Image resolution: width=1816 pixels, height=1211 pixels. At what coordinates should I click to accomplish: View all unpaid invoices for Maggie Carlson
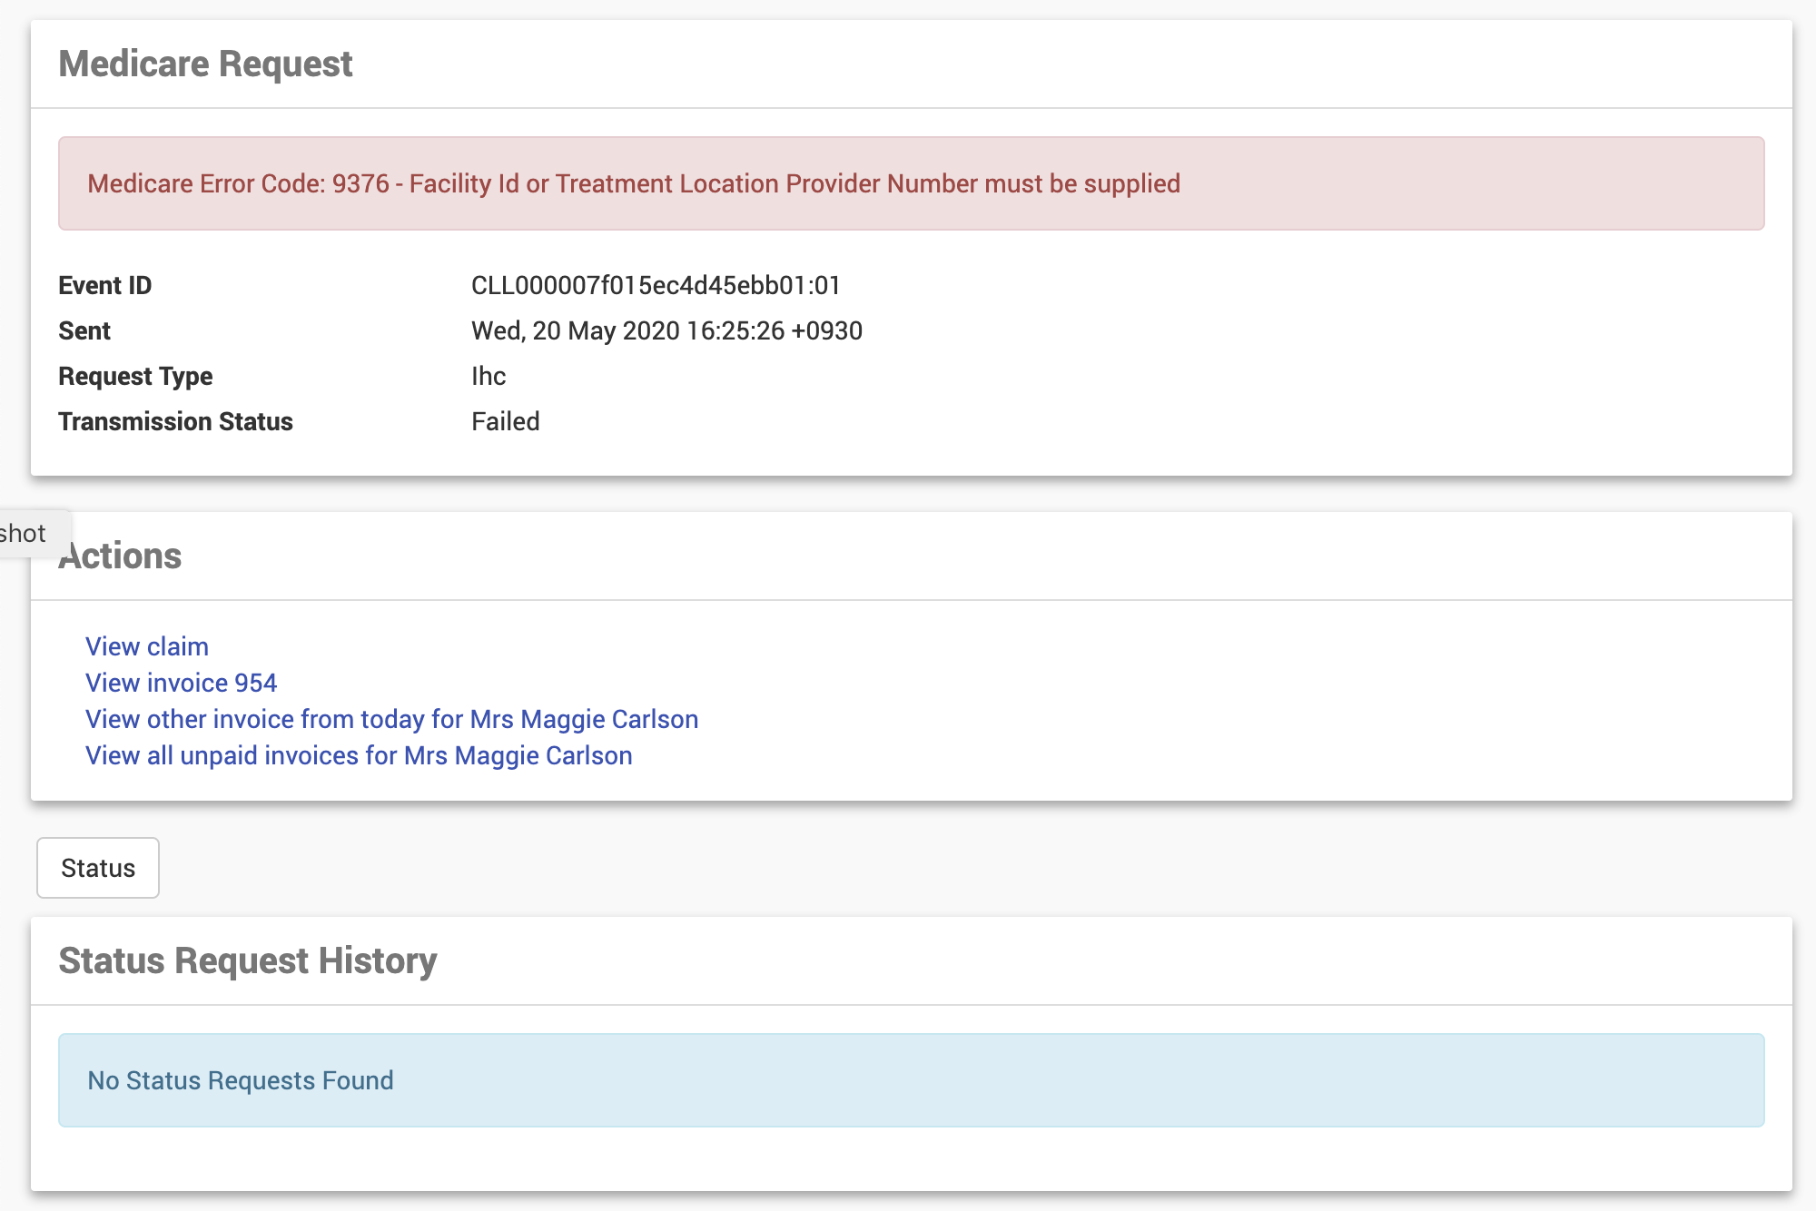coord(359,755)
